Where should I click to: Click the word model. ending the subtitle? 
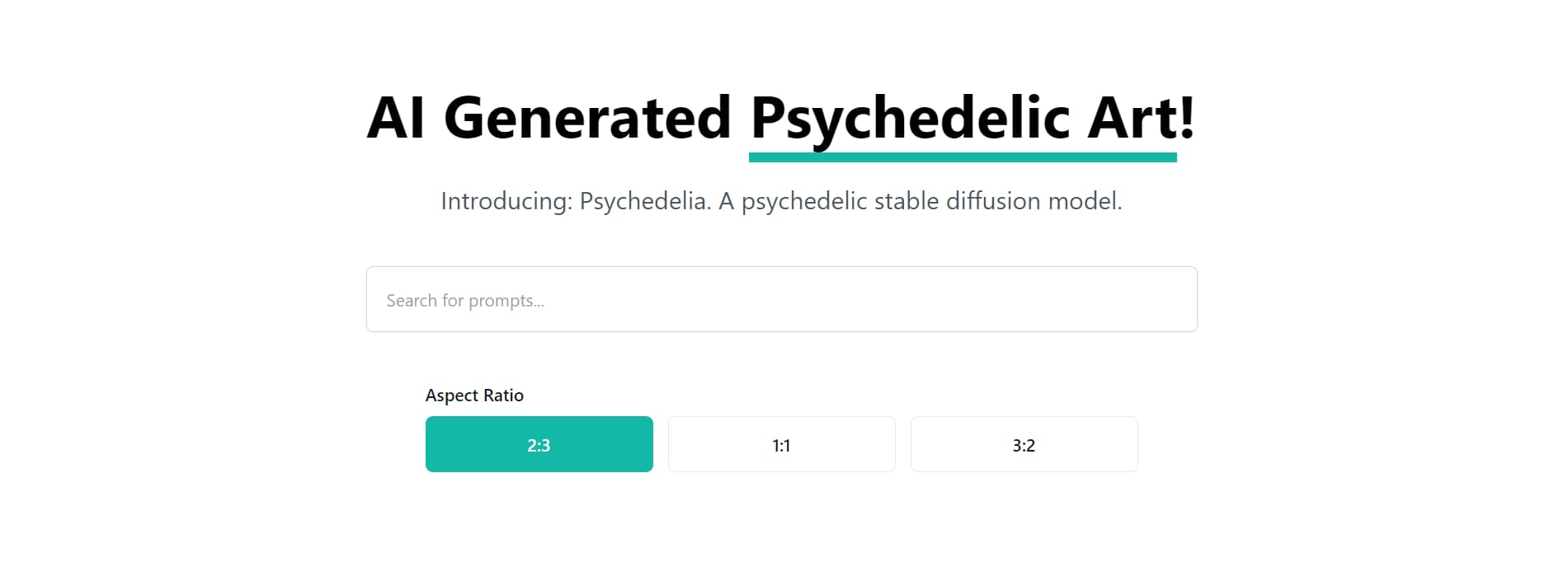1085,201
